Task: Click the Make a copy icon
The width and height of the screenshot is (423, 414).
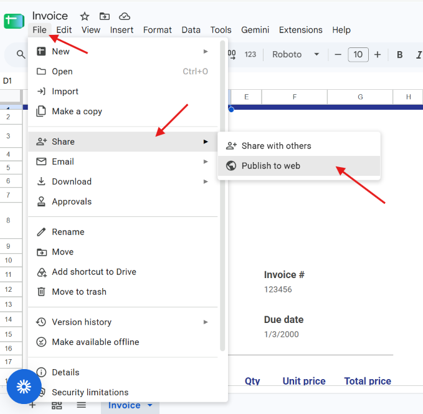Action: point(41,111)
